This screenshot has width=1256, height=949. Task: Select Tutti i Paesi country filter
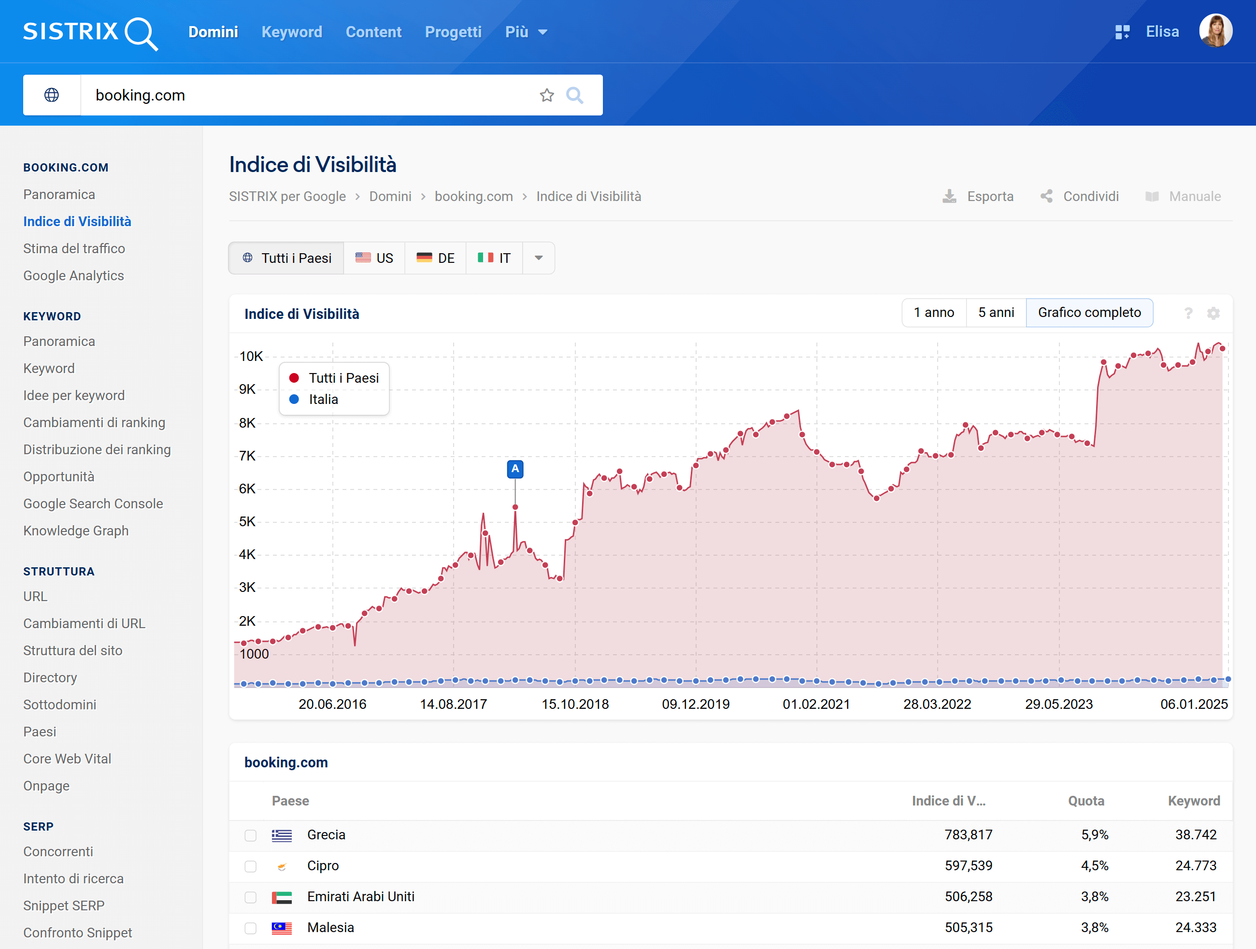click(x=286, y=258)
